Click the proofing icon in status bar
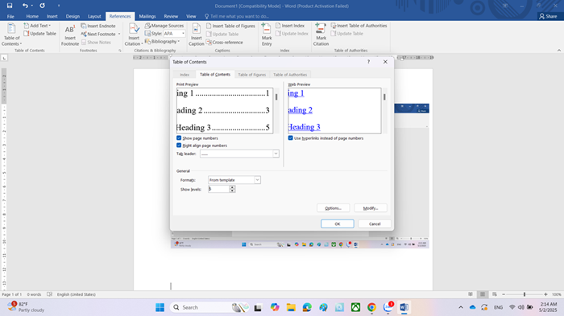The width and height of the screenshot is (564, 316). [50, 294]
